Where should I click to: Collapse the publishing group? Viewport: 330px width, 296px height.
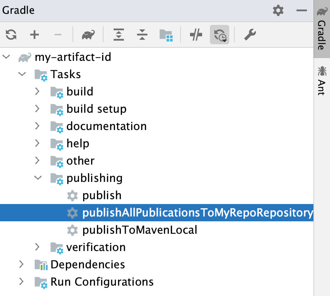(x=38, y=178)
